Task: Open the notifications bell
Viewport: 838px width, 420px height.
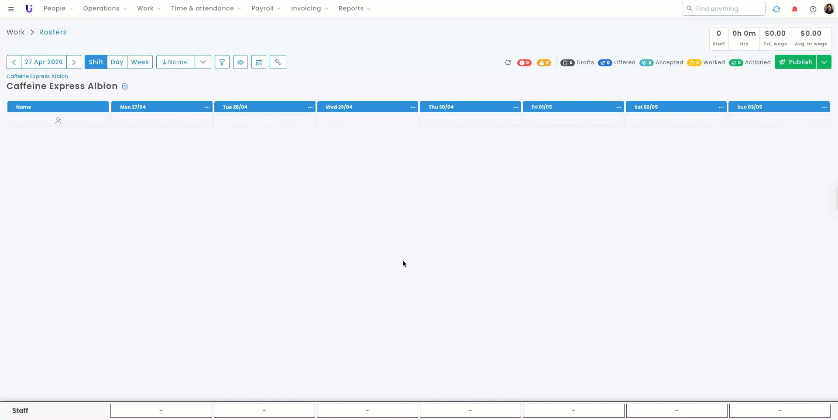Action: (x=794, y=9)
